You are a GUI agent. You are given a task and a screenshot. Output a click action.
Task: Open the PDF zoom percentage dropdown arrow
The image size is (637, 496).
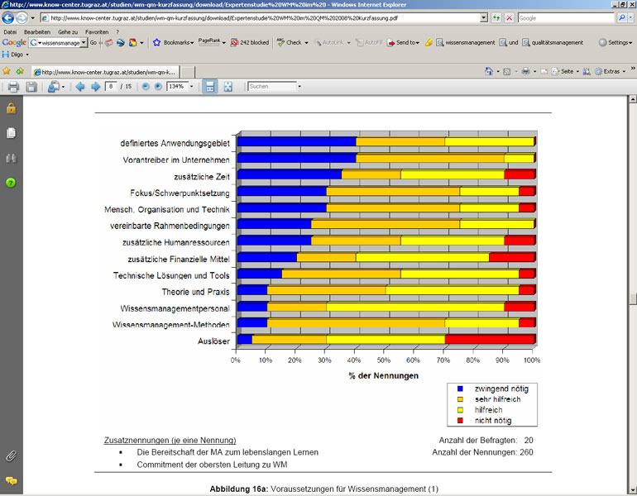(x=191, y=87)
